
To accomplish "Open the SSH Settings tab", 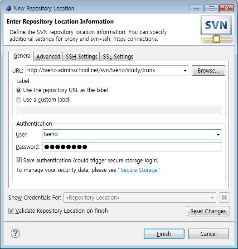I will tap(81, 57).
